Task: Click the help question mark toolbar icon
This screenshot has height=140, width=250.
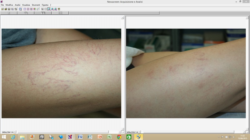Action: [59, 9]
